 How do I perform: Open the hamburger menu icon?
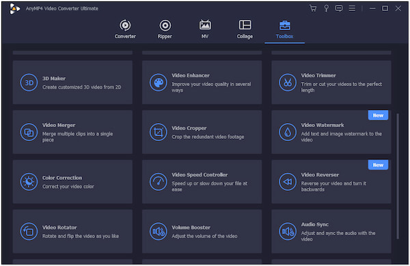coord(352,8)
